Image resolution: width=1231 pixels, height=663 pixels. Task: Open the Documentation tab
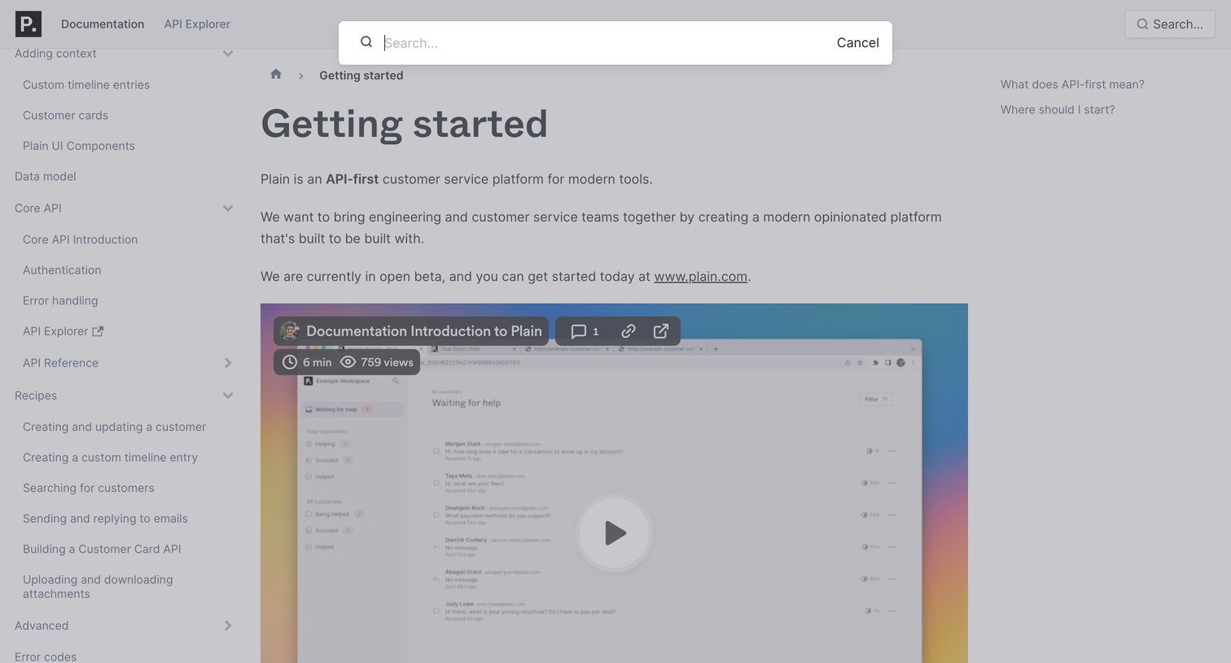pyautogui.click(x=103, y=24)
